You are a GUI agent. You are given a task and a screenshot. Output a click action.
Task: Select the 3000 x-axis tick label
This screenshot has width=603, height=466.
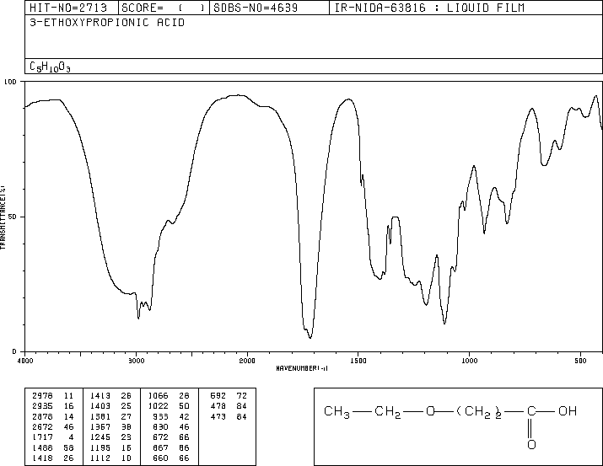136,361
